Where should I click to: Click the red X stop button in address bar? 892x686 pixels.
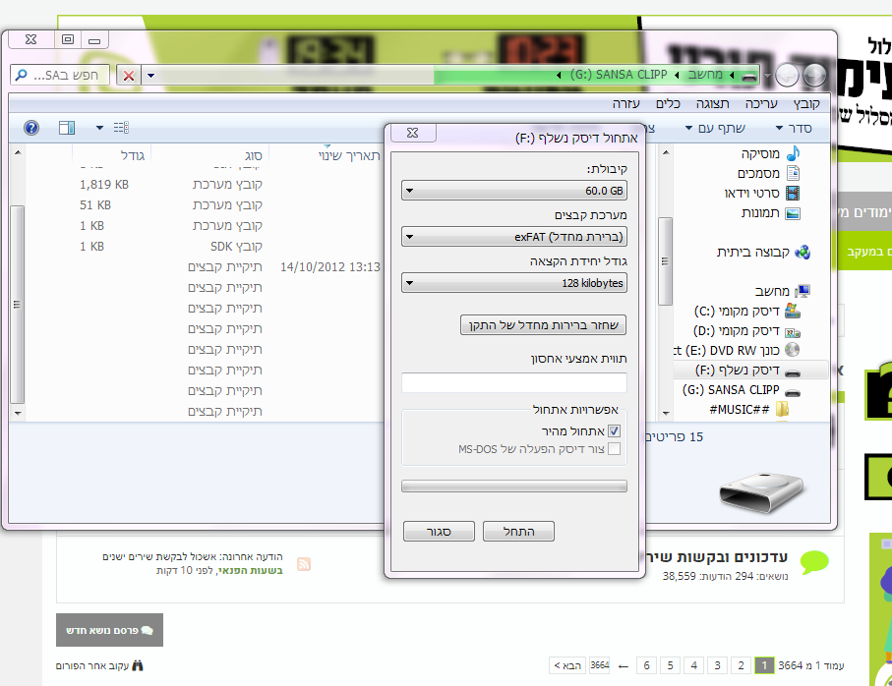(129, 75)
